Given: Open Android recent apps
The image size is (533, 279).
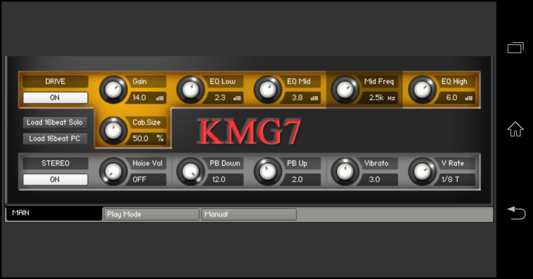Looking at the screenshot, I should click(516, 48).
